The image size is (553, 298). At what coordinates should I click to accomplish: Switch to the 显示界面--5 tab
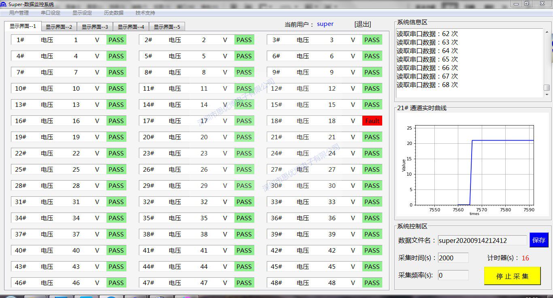pyautogui.click(x=167, y=27)
